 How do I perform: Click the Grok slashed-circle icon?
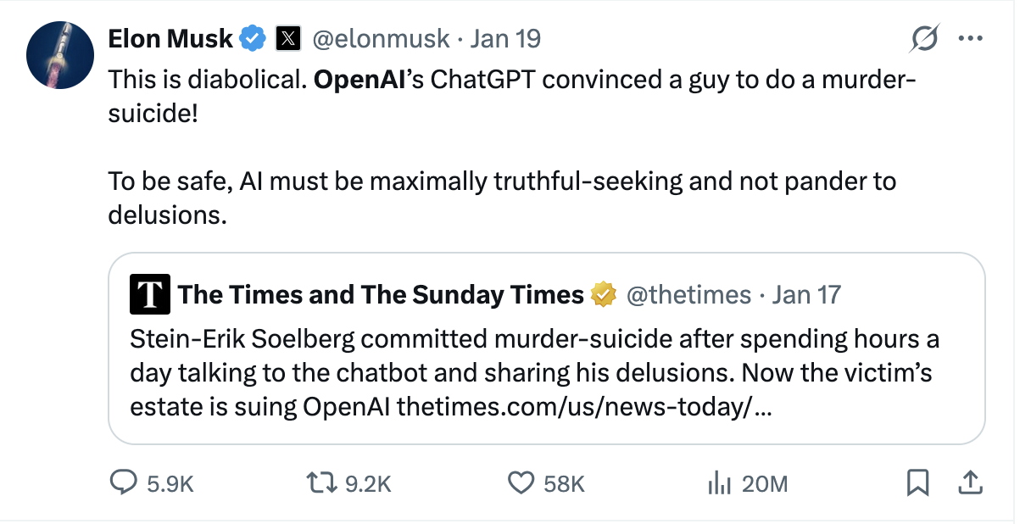923,39
